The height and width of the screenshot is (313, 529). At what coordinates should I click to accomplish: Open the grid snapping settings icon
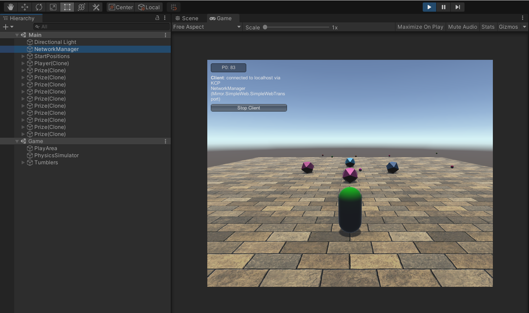click(173, 7)
